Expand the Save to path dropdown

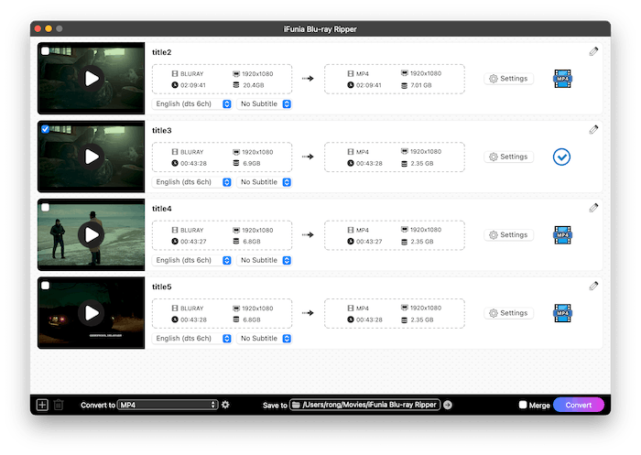364,405
